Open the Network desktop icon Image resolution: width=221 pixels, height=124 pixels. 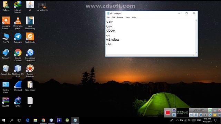click(6, 54)
